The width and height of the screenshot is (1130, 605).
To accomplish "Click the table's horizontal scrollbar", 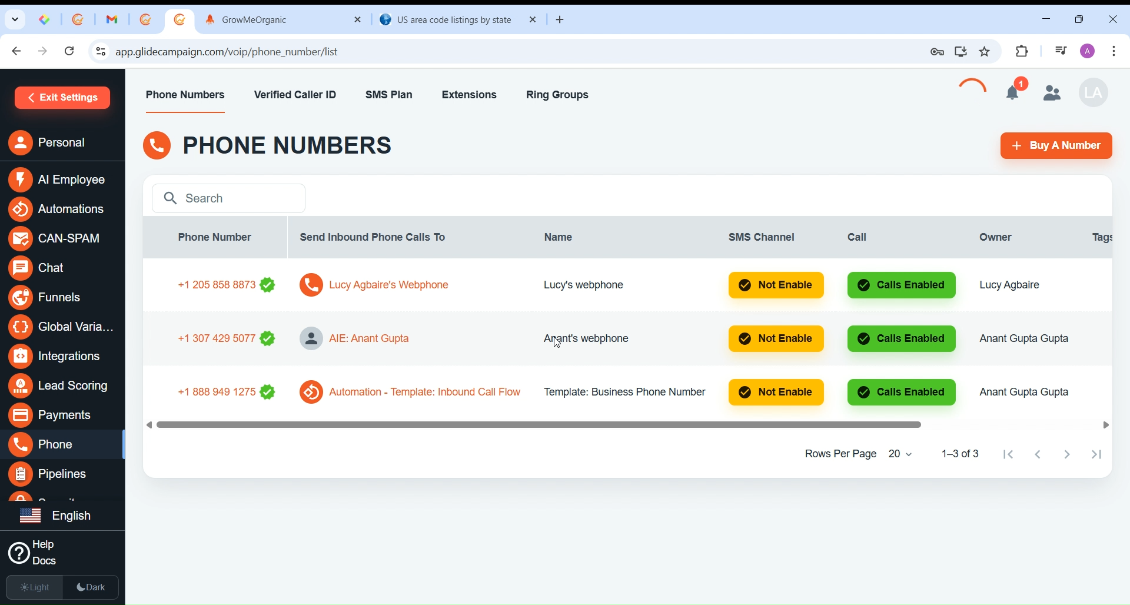I will click(539, 425).
